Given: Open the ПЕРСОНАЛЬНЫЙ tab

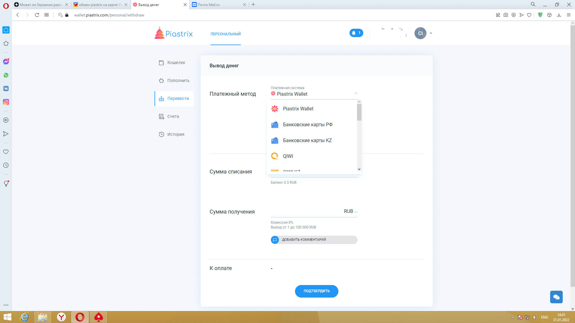Looking at the screenshot, I should click(x=226, y=34).
